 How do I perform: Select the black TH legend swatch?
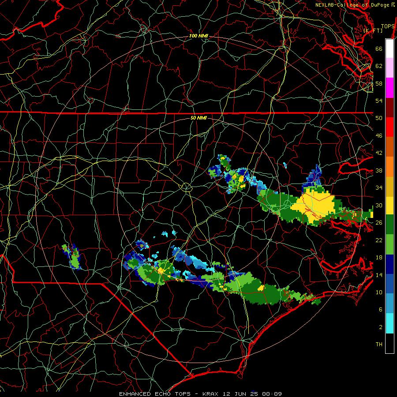[390, 343]
